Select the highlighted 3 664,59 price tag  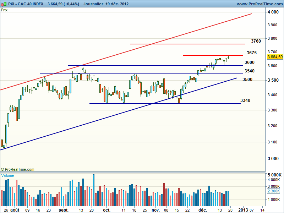click(274, 57)
